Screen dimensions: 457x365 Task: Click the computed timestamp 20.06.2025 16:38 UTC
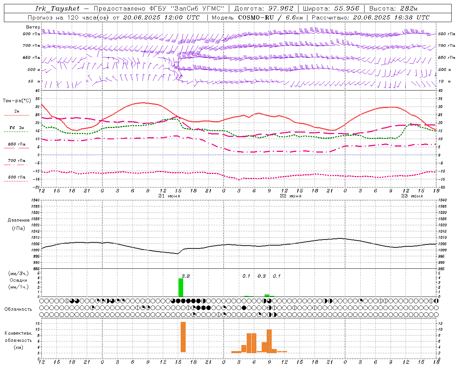pyautogui.click(x=391, y=17)
